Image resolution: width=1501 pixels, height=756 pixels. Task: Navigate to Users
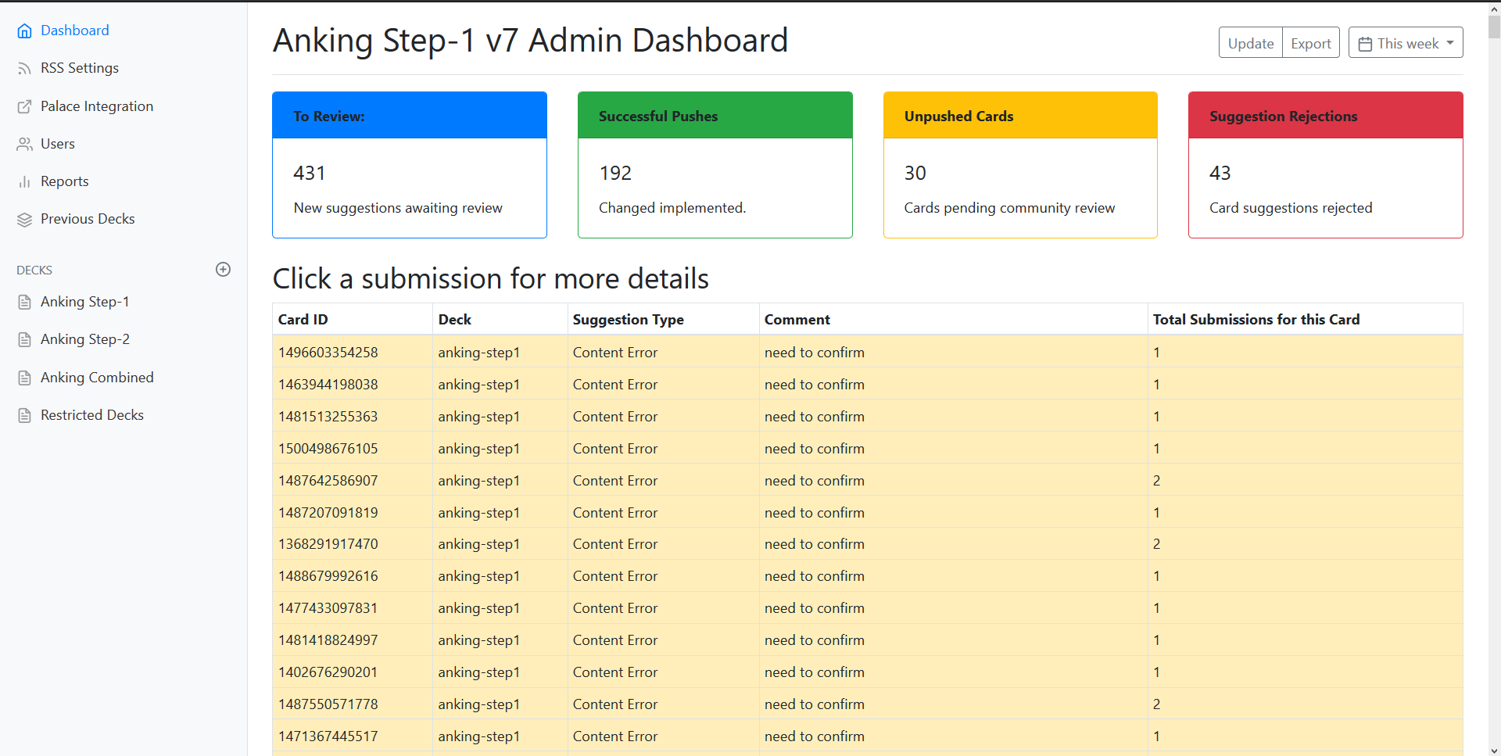click(x=58, y=144)
